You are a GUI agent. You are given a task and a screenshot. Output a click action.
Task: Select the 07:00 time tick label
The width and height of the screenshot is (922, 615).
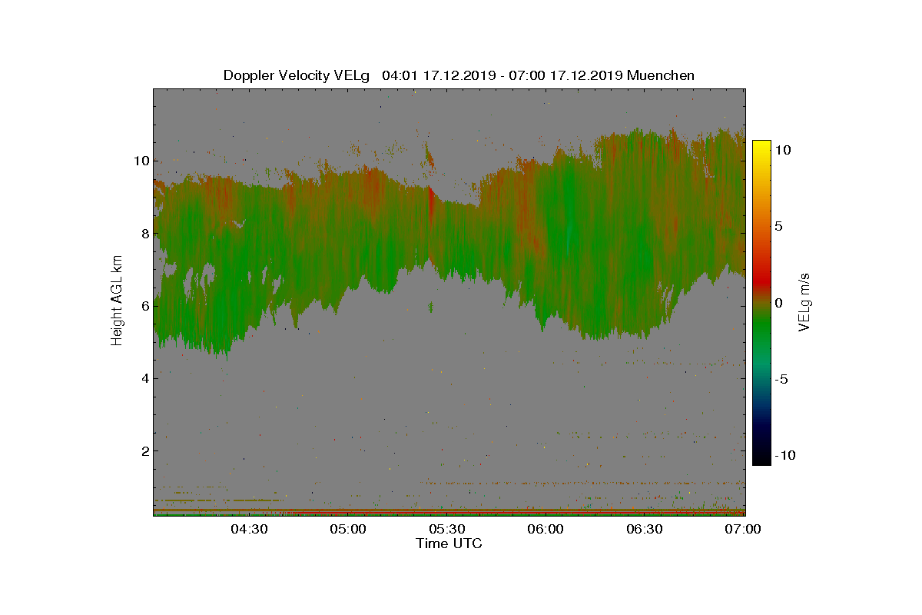tap(741, 529)
